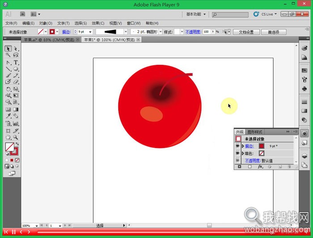Click the search field in application bar

230,15
